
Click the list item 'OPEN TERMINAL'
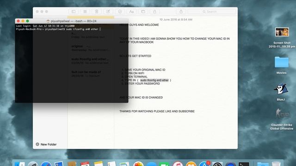point(136,77)
